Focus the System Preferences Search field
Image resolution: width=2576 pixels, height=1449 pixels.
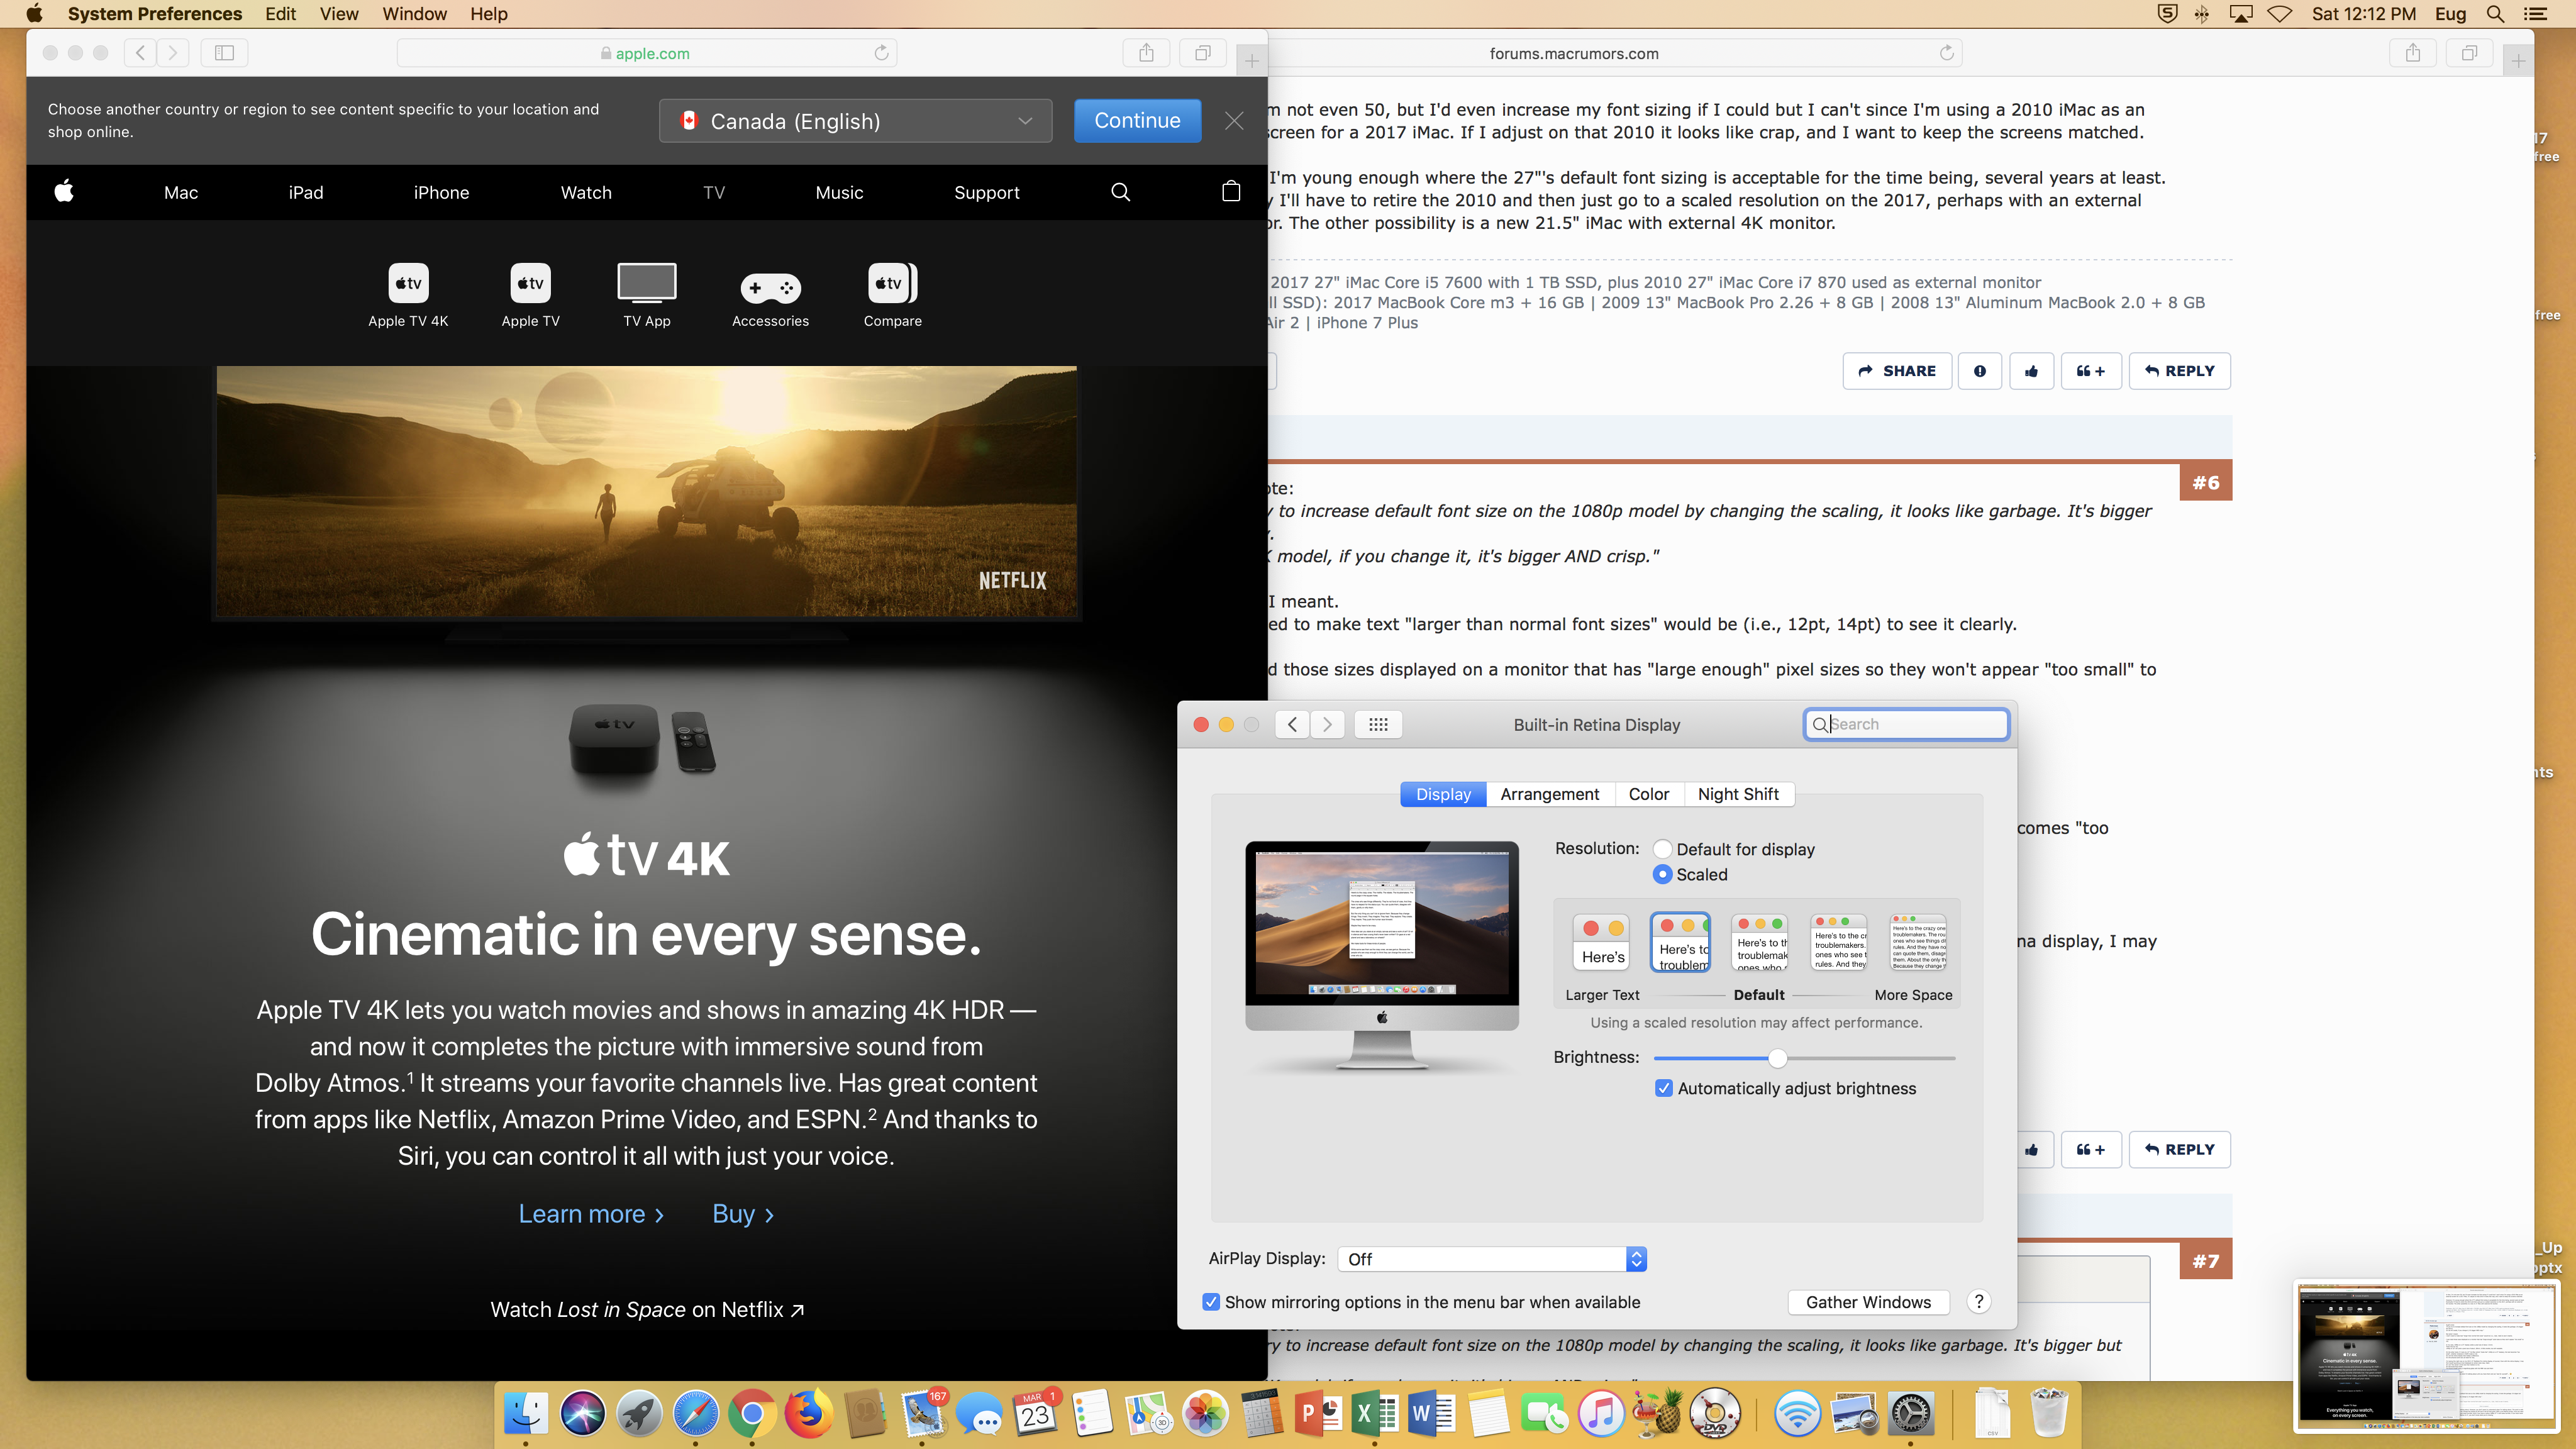pos(1906,724)
